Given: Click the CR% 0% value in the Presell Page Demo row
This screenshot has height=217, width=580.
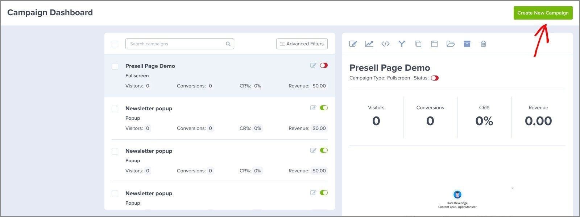Looking at the screenshot, I should click(x=257, y=86).
